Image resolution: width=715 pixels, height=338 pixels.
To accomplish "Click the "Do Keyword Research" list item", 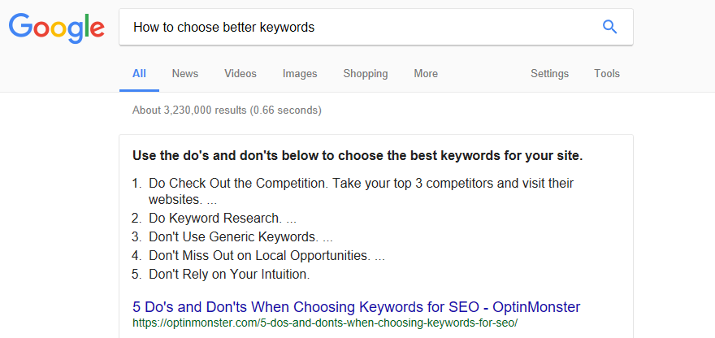I will [215, 219].
